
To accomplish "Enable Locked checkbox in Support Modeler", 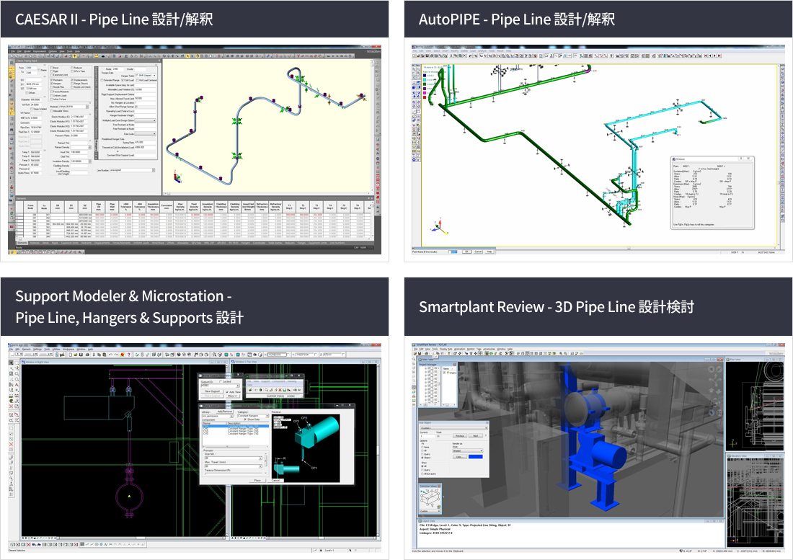I will coord(221,381).
